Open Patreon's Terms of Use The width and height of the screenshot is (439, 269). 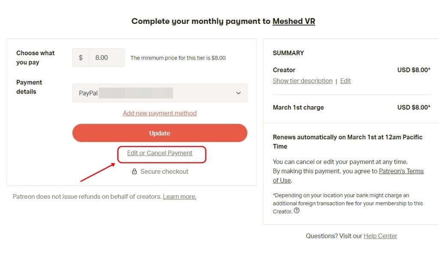(x=401, y=171)
